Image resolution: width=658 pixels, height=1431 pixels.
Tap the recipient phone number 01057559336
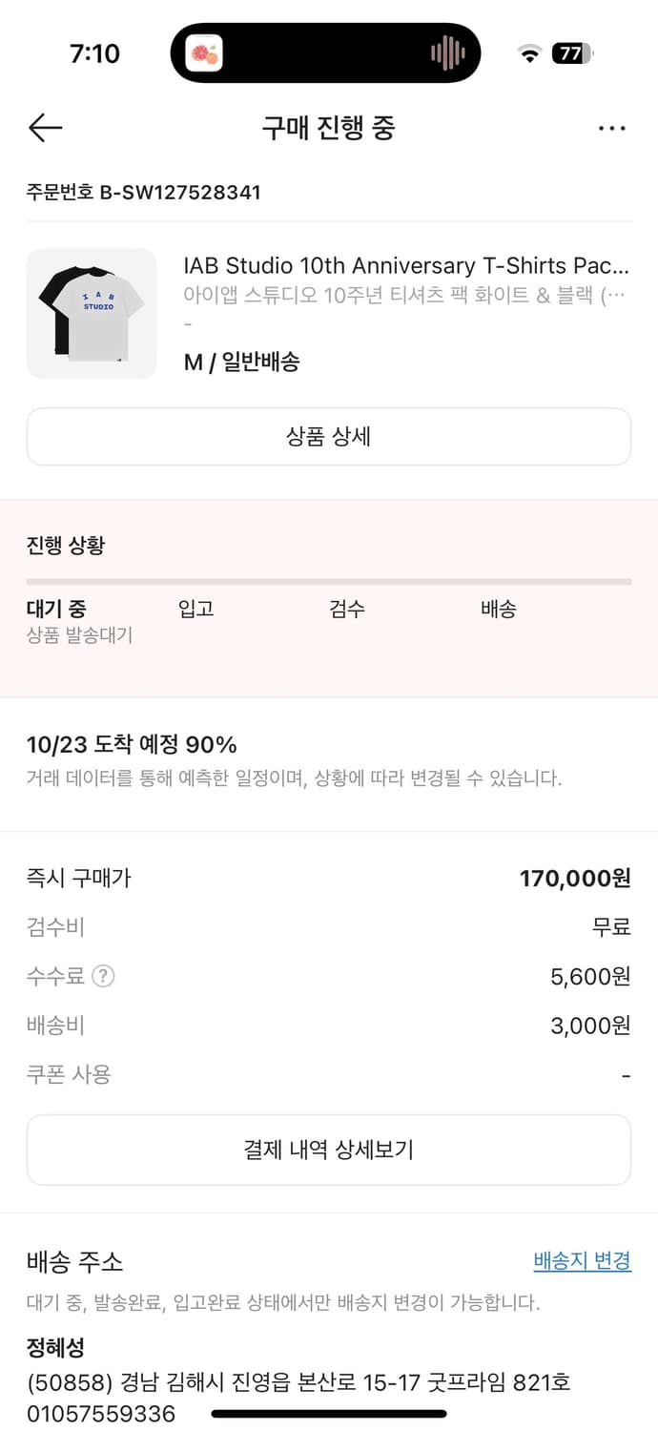pyautogui.click(x=101, y=1413)
